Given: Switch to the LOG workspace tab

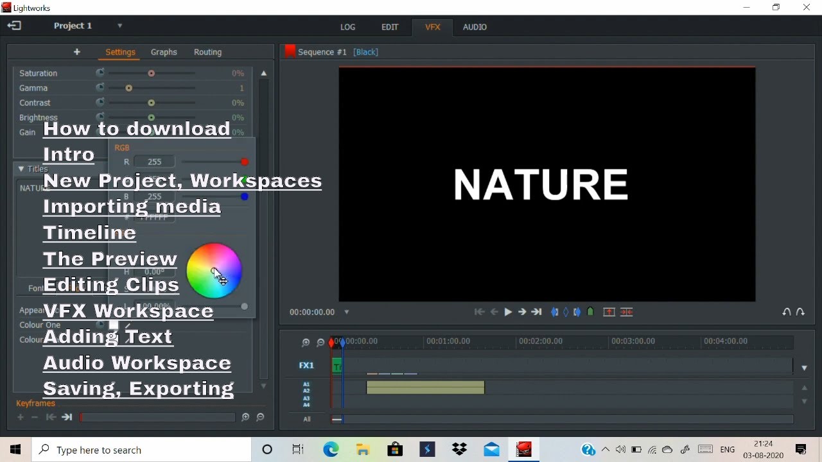Looking at the screenshot, I should (348, 27).
